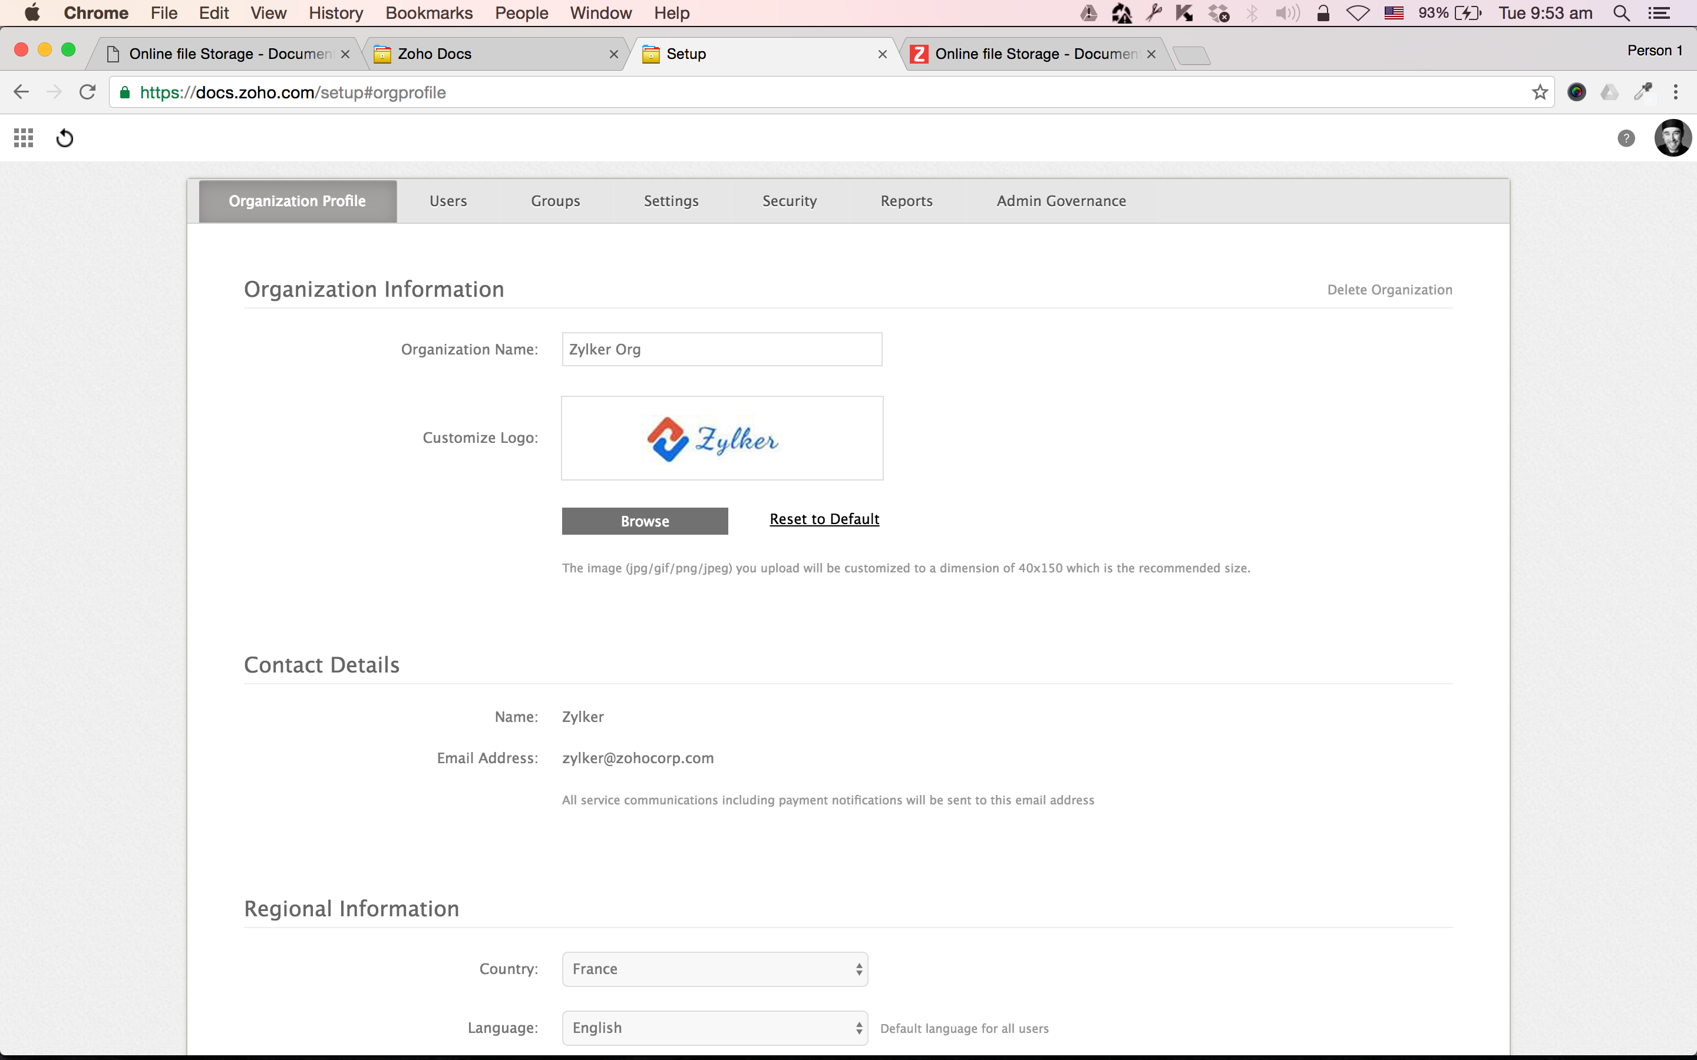Open macOS Spotlight search icon

point(1620,14)
